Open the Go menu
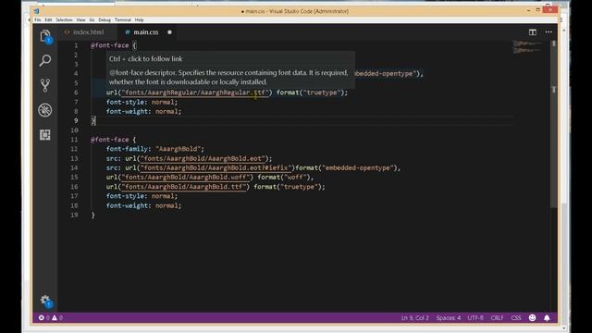Viewport: 592px width, 333px height. (x=92, y=20)
